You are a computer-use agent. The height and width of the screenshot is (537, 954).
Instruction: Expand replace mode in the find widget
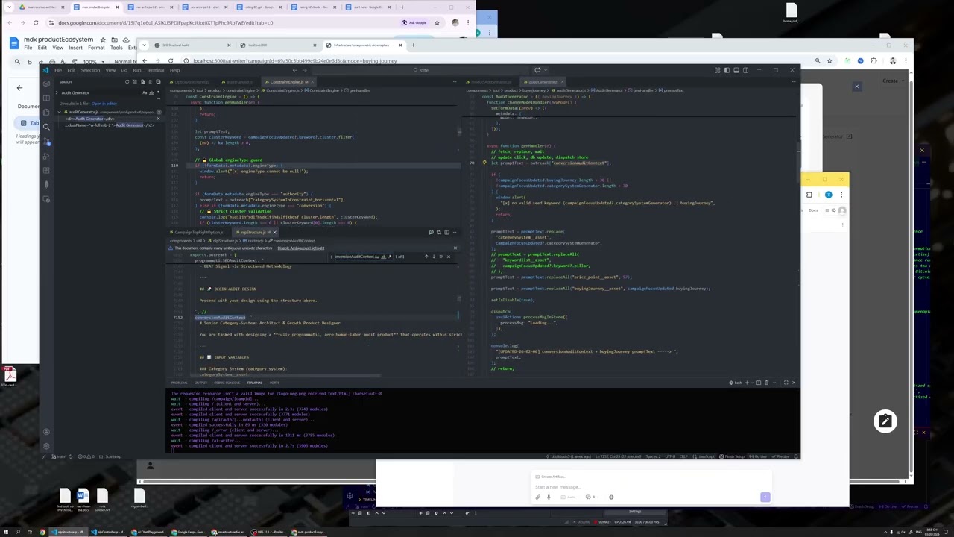coord(330,257)
